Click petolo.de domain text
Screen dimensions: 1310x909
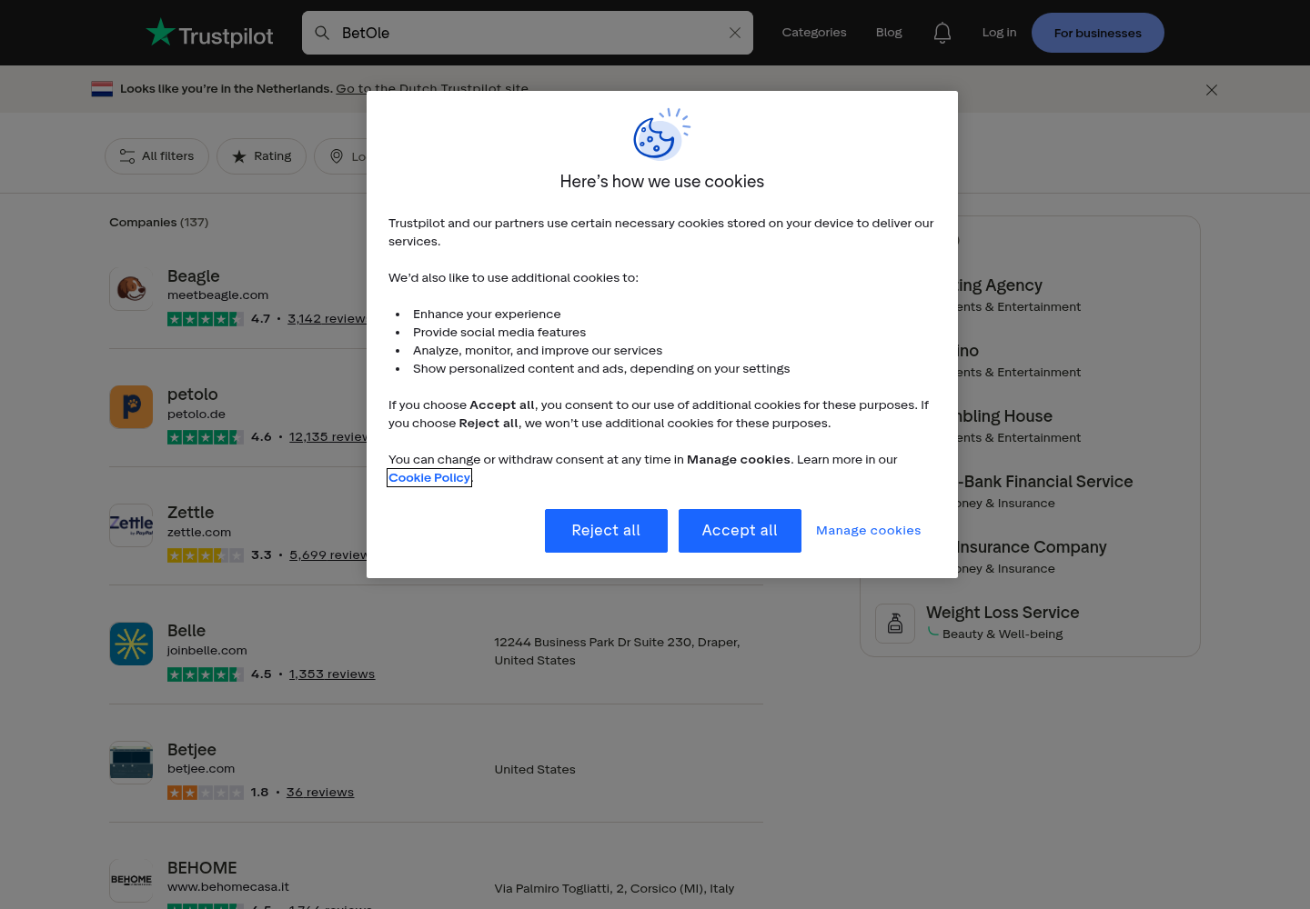click(196, 415)
